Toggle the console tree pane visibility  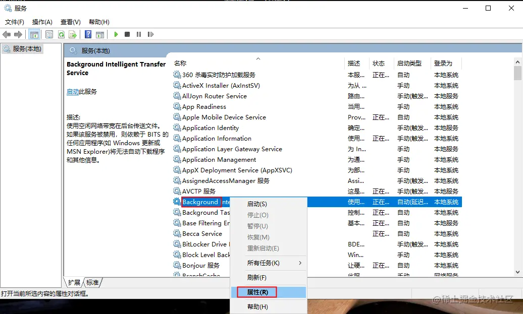(34, 34)
